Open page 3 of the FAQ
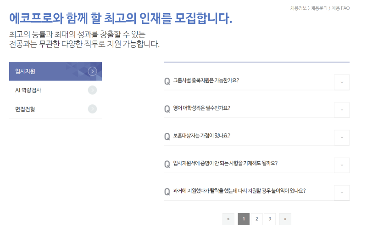This screenshot has width=367, height=233. 270,219
